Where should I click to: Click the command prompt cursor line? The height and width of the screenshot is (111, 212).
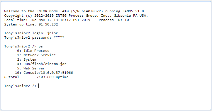click(22, 86)
